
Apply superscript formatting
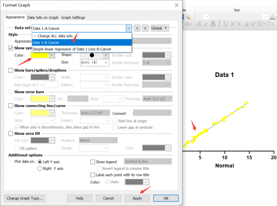[233, 24]
